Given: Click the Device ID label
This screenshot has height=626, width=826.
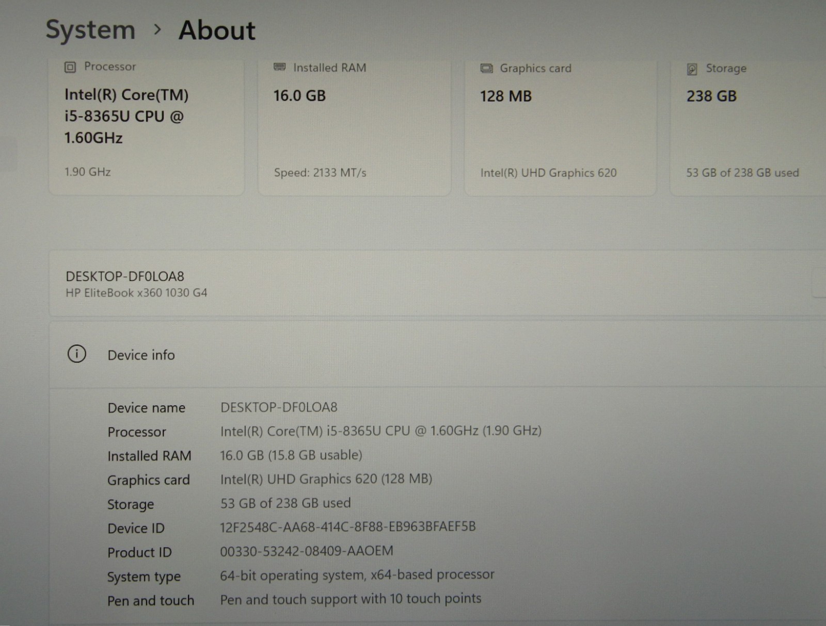Looking at the screenshot, I should pos(136,529).
